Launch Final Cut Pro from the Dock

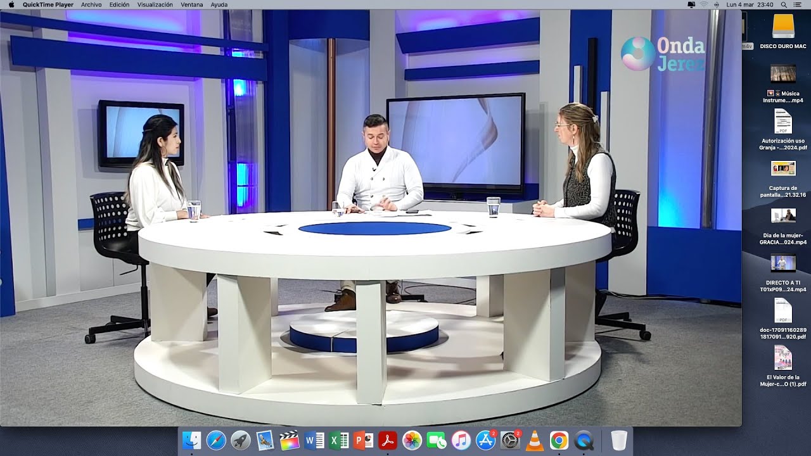290,440
